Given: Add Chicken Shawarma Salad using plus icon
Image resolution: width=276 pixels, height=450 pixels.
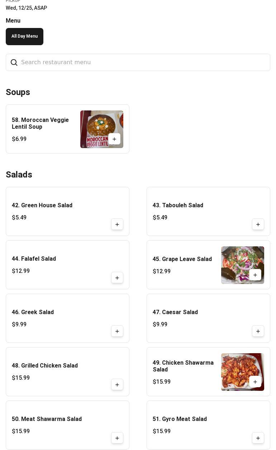Looking at the screenshot, I should pyautogui.click(x=255, y=382).
